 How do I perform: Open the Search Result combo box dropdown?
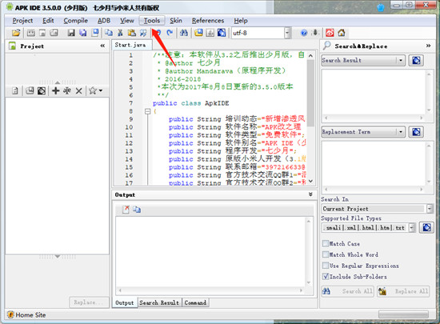(401, 60)
